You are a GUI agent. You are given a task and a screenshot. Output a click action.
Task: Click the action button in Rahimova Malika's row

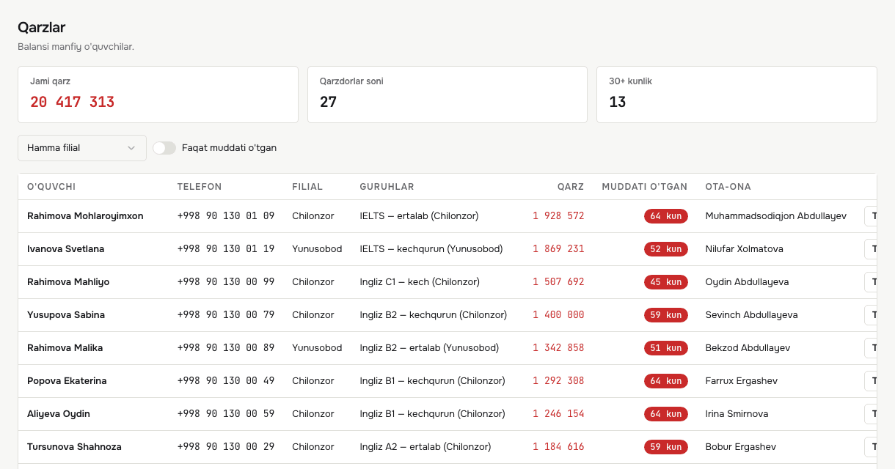[x=871, y=348]
